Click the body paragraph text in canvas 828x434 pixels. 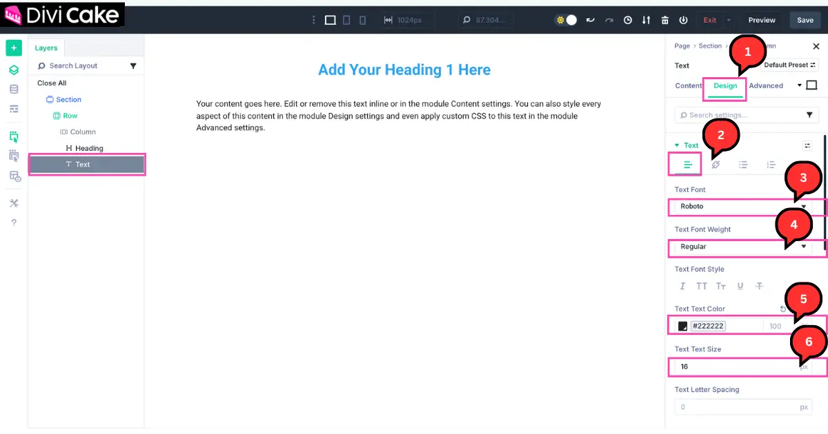pos(399,116)
